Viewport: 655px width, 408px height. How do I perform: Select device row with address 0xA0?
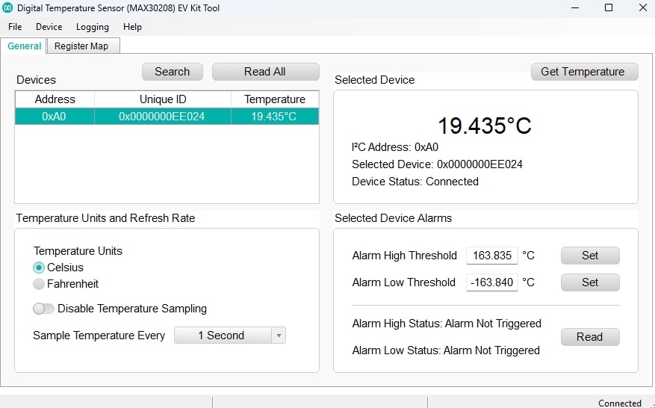(x=167, y=117)
